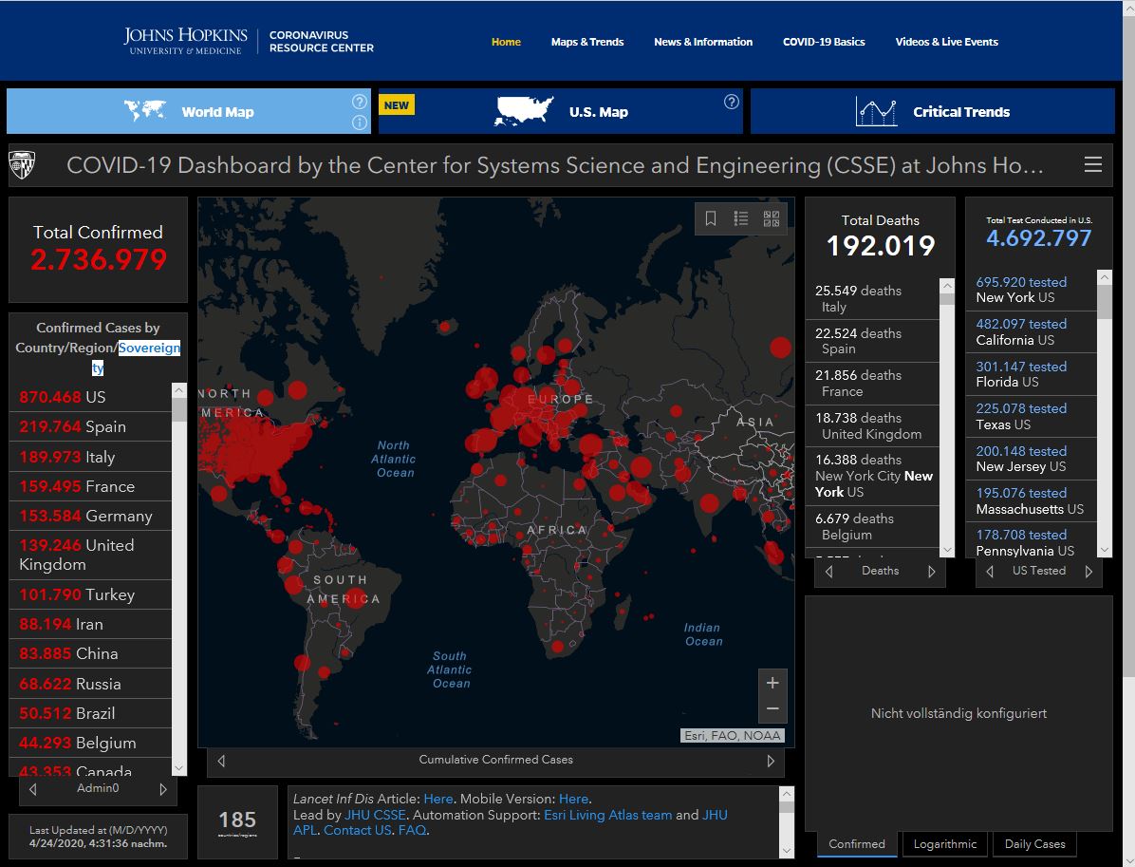The height and width of the screenshot is (867, 1135).
Task: Click the Contact US link
Action: coord(358,831)
